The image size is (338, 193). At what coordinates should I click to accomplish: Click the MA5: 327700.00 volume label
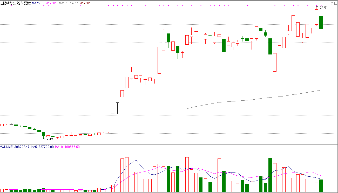pyautogui.click(x=42, y=147)
